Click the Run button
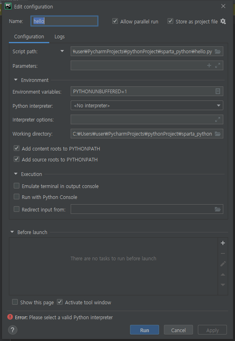The width and height of the screenshot is (235, 341). pos(145,330)
